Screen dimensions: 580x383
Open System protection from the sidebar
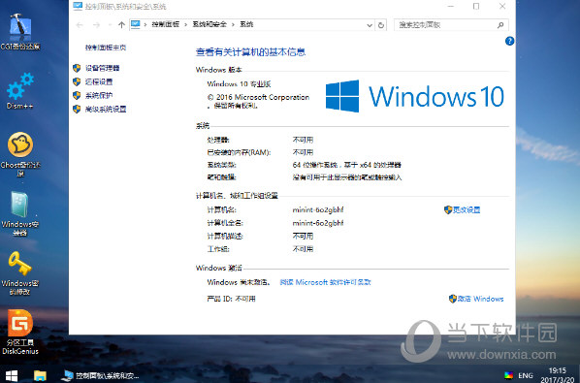pyautogui.click(x=99, y=95)
